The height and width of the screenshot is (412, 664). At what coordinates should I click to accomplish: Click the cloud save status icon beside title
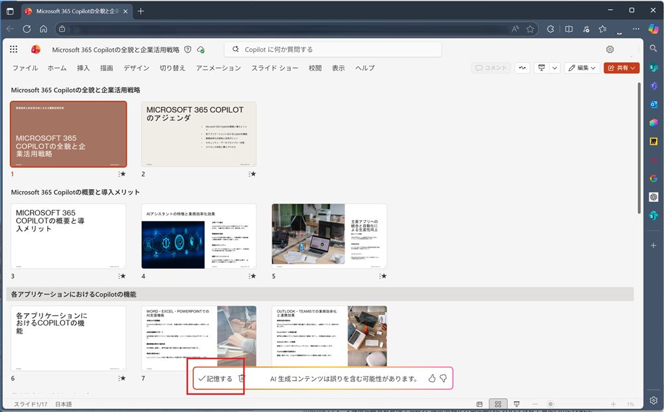(201, 50)
